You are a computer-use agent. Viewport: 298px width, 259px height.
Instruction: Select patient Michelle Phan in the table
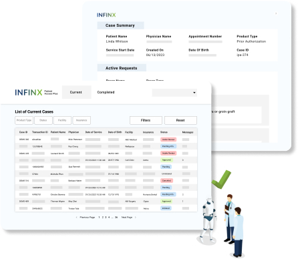57,174
